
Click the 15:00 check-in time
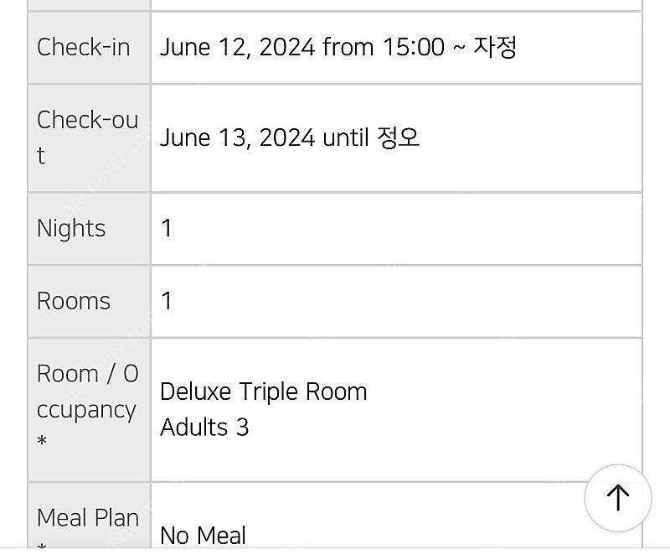point(413,47)
